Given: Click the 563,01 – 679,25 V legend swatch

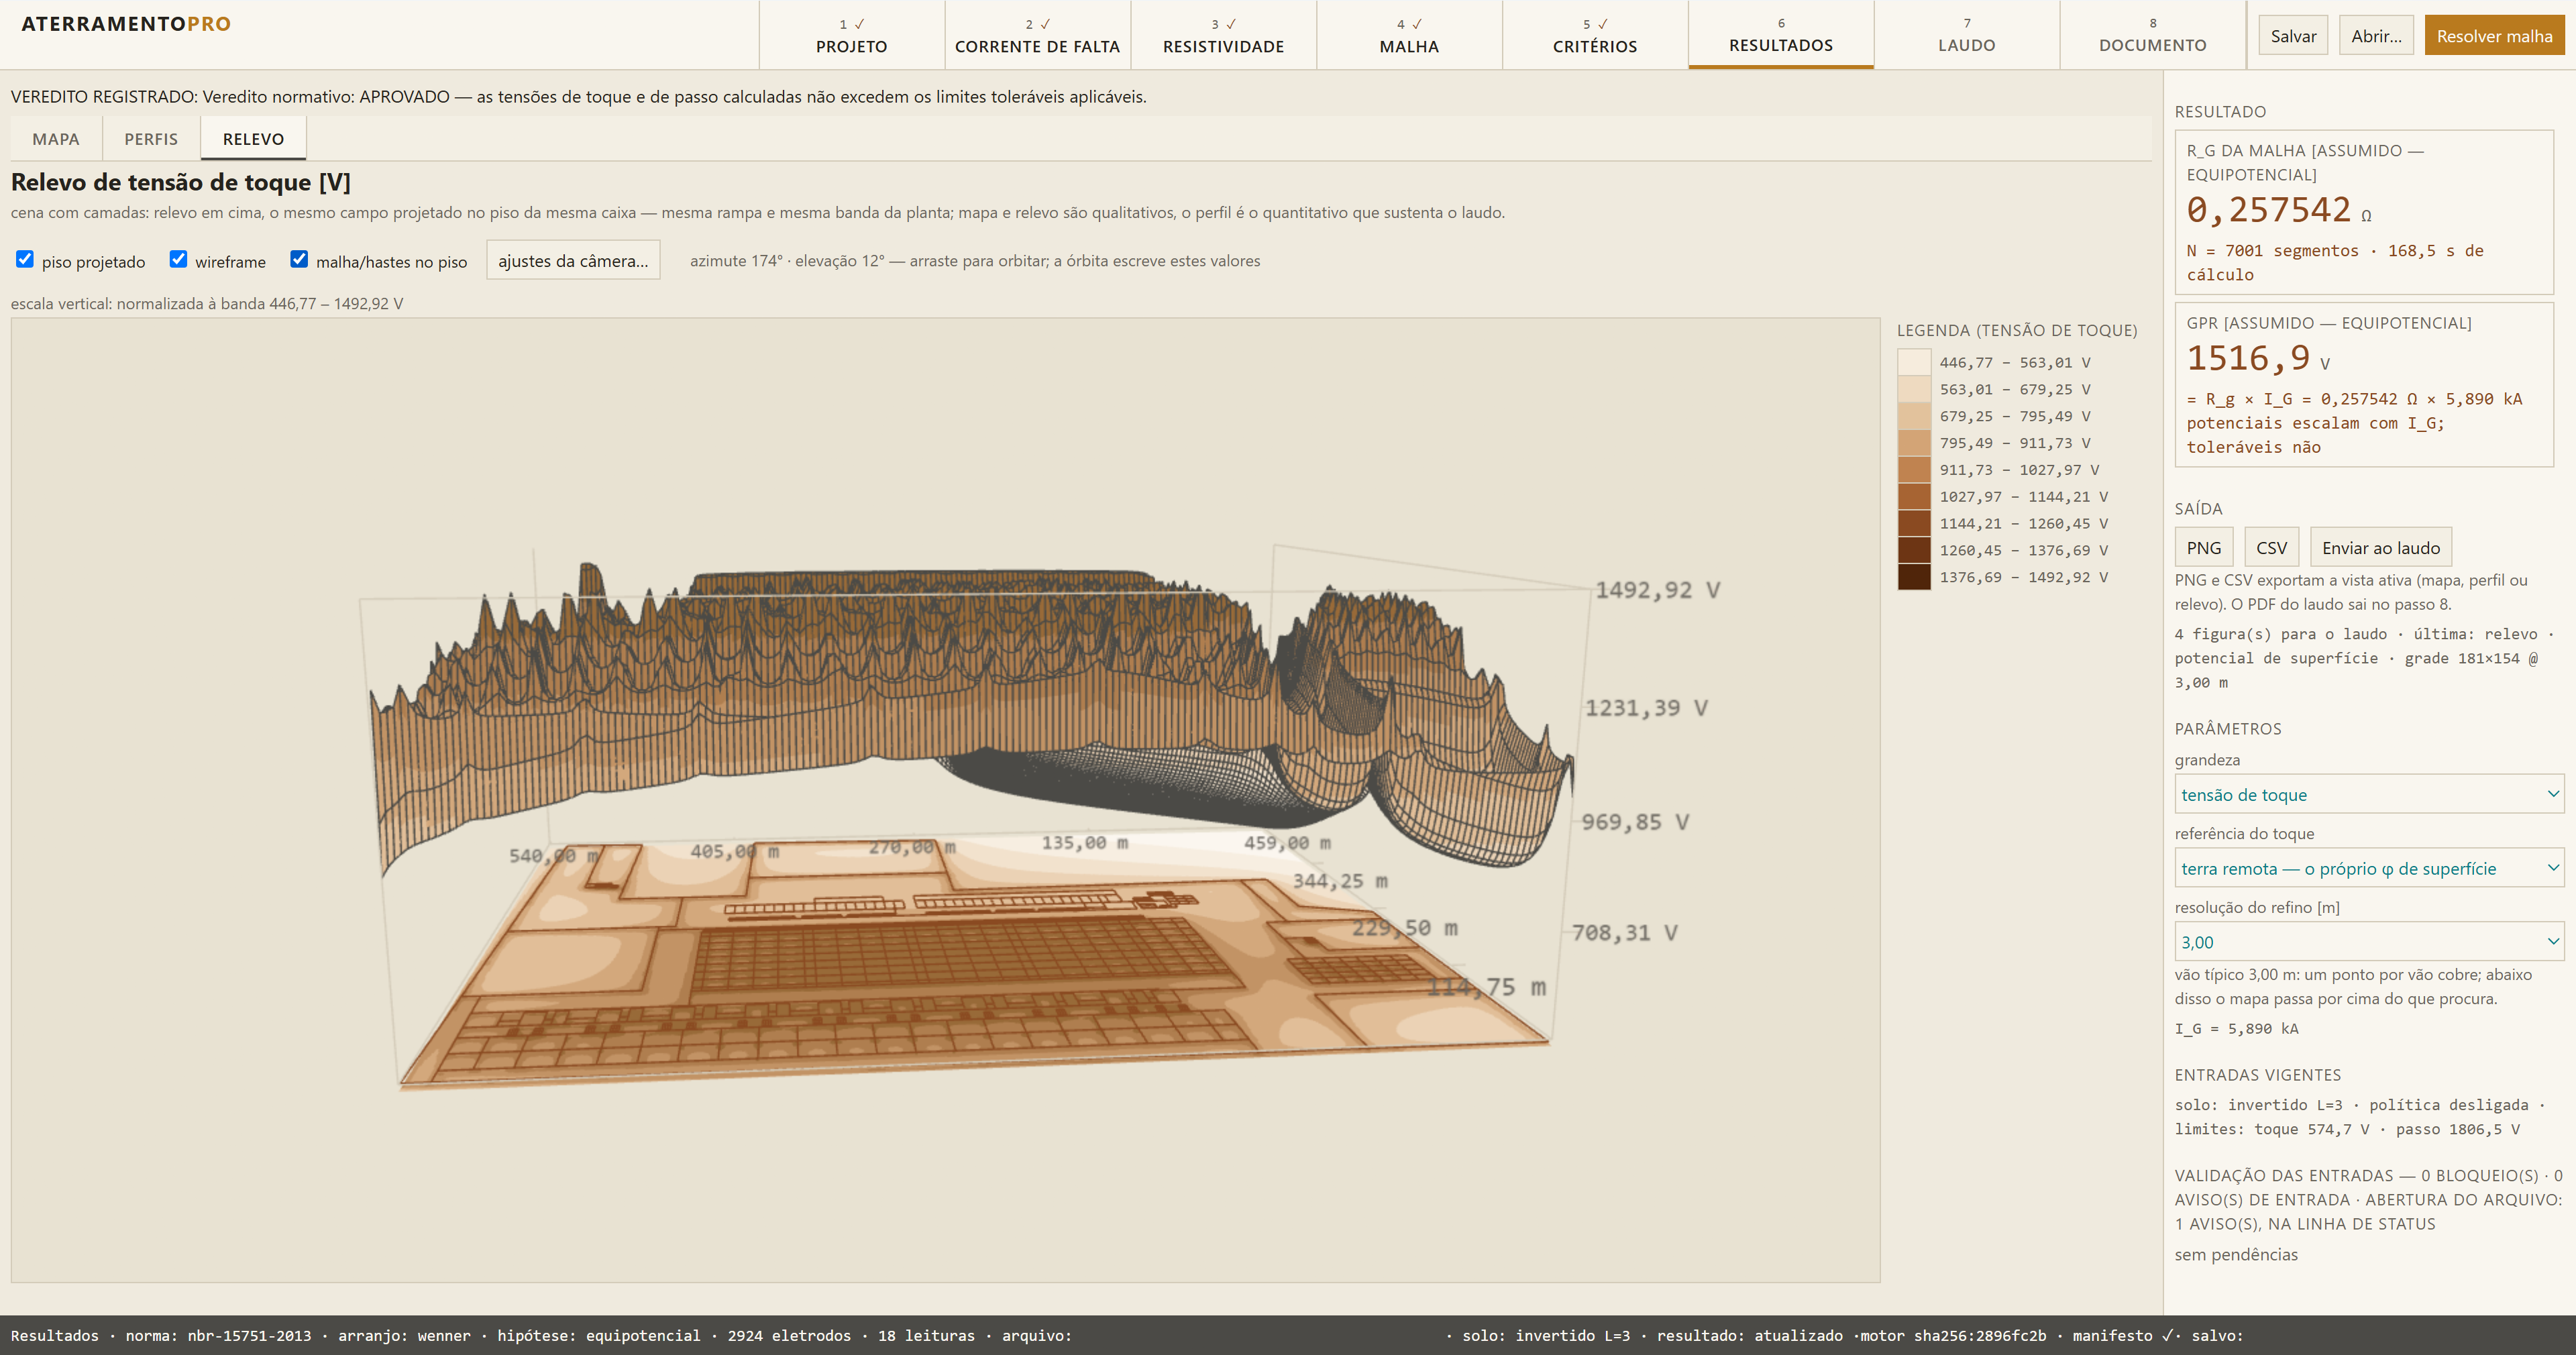Looking at the screenshot, I should pos(1914,389).
